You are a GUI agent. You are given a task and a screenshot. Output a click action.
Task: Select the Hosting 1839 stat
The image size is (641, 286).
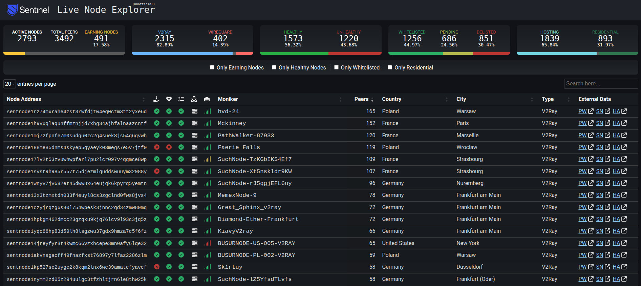(550, 38)
